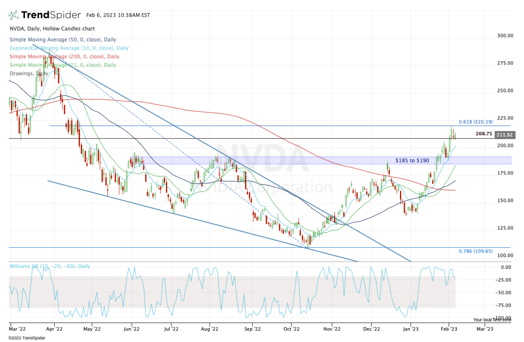The height and width of the screenshot is (342, 524).
Task: Click the 0.786 (109.65) Fibonacci level label
Action: tap(476, 252)
